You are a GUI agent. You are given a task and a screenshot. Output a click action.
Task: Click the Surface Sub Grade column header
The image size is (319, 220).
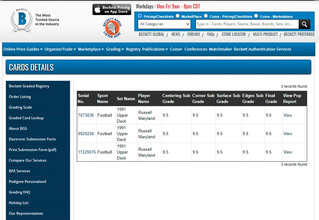pyautogui.click(x=228, y=99)
